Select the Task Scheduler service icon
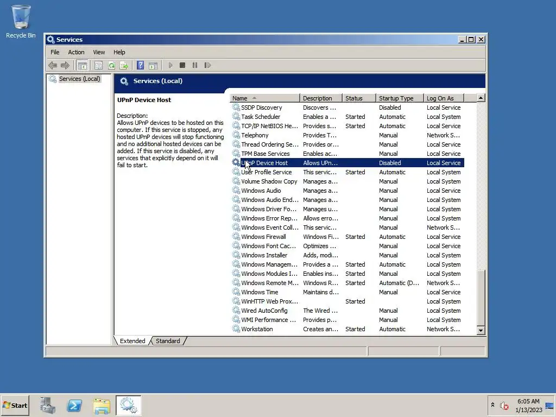 coord(236,116)
